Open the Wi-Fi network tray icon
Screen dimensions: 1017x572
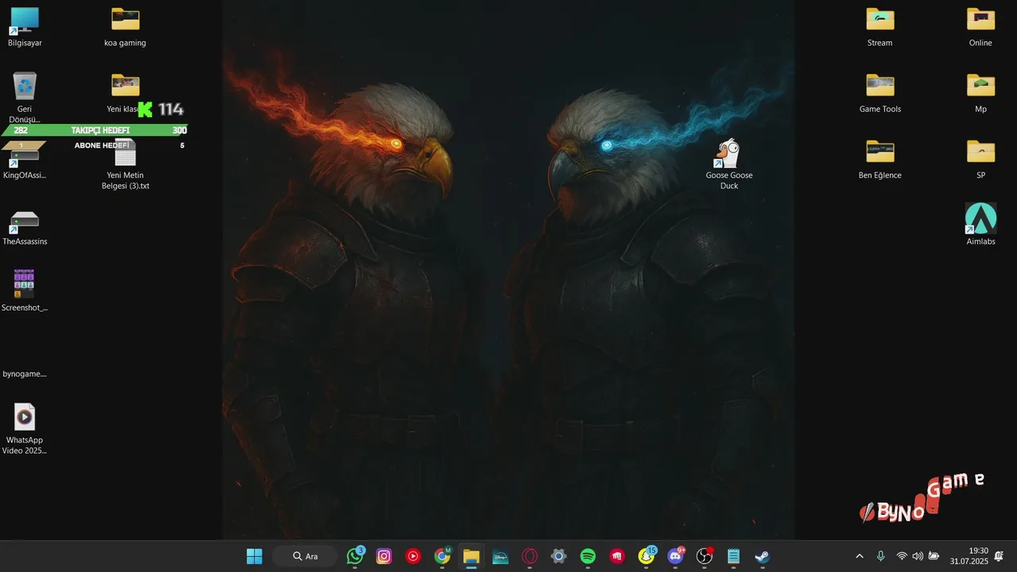(902, 556)
